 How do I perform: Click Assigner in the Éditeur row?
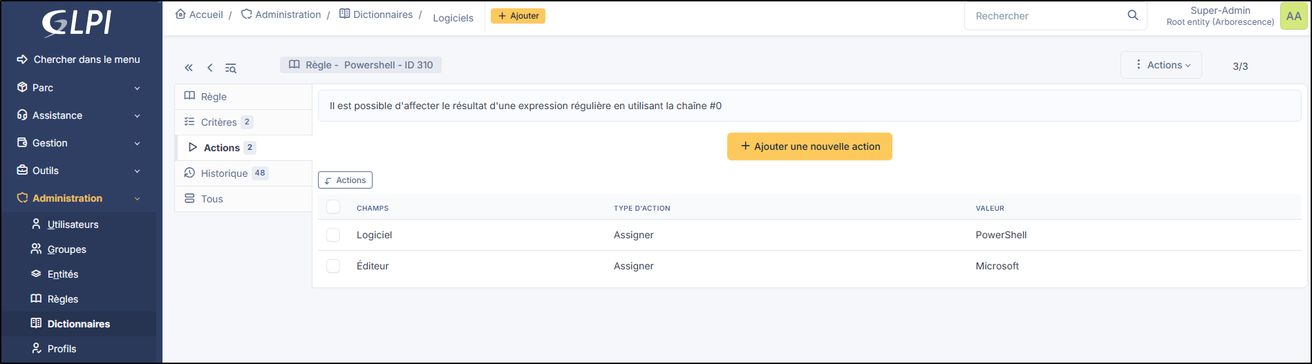tap(634, 266)
